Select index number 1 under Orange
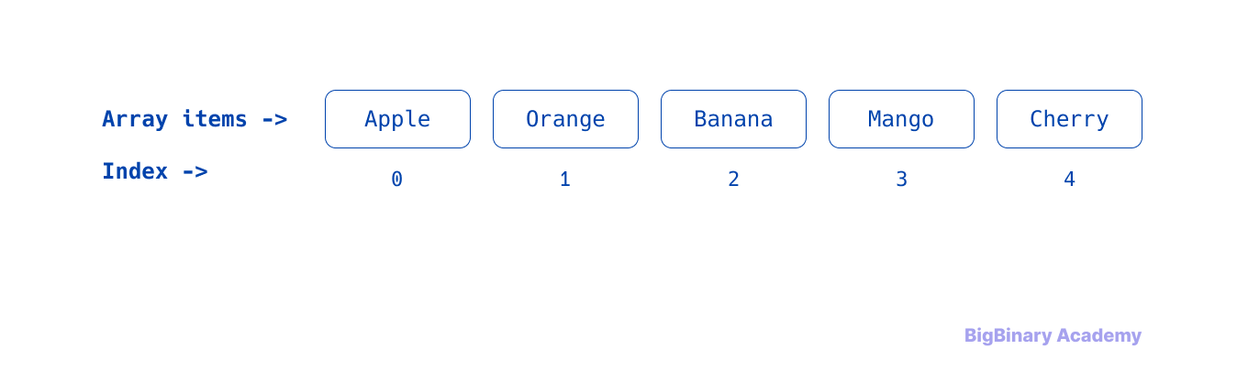The height and width of the screenshot is (382, 1237). coord(565,180)
